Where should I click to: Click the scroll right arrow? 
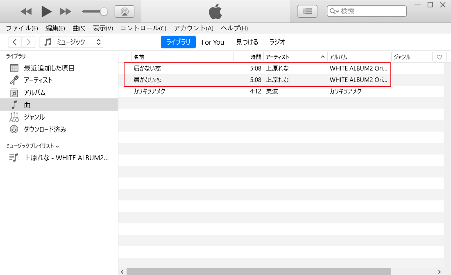[439, 272]
